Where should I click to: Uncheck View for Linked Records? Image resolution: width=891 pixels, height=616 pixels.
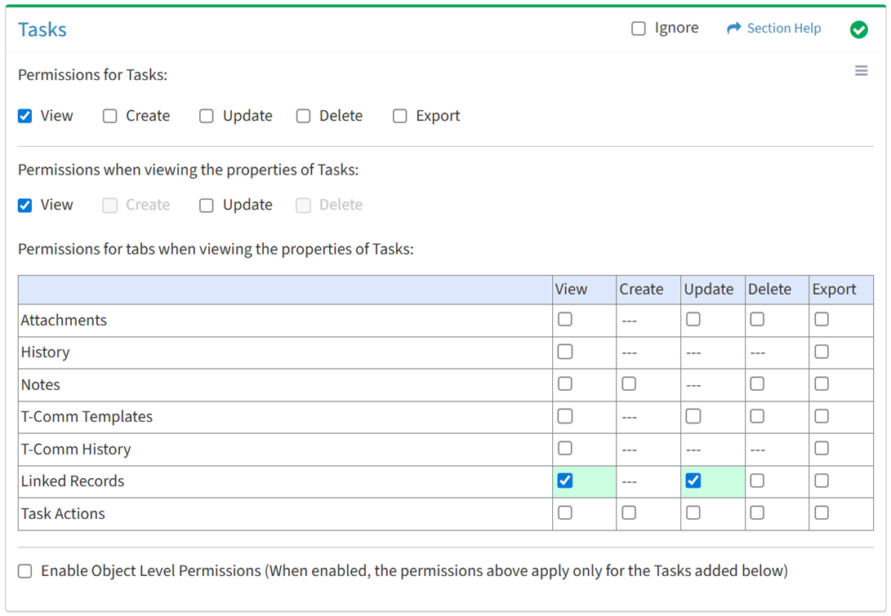pyautogui.click(x=565, y=481)
